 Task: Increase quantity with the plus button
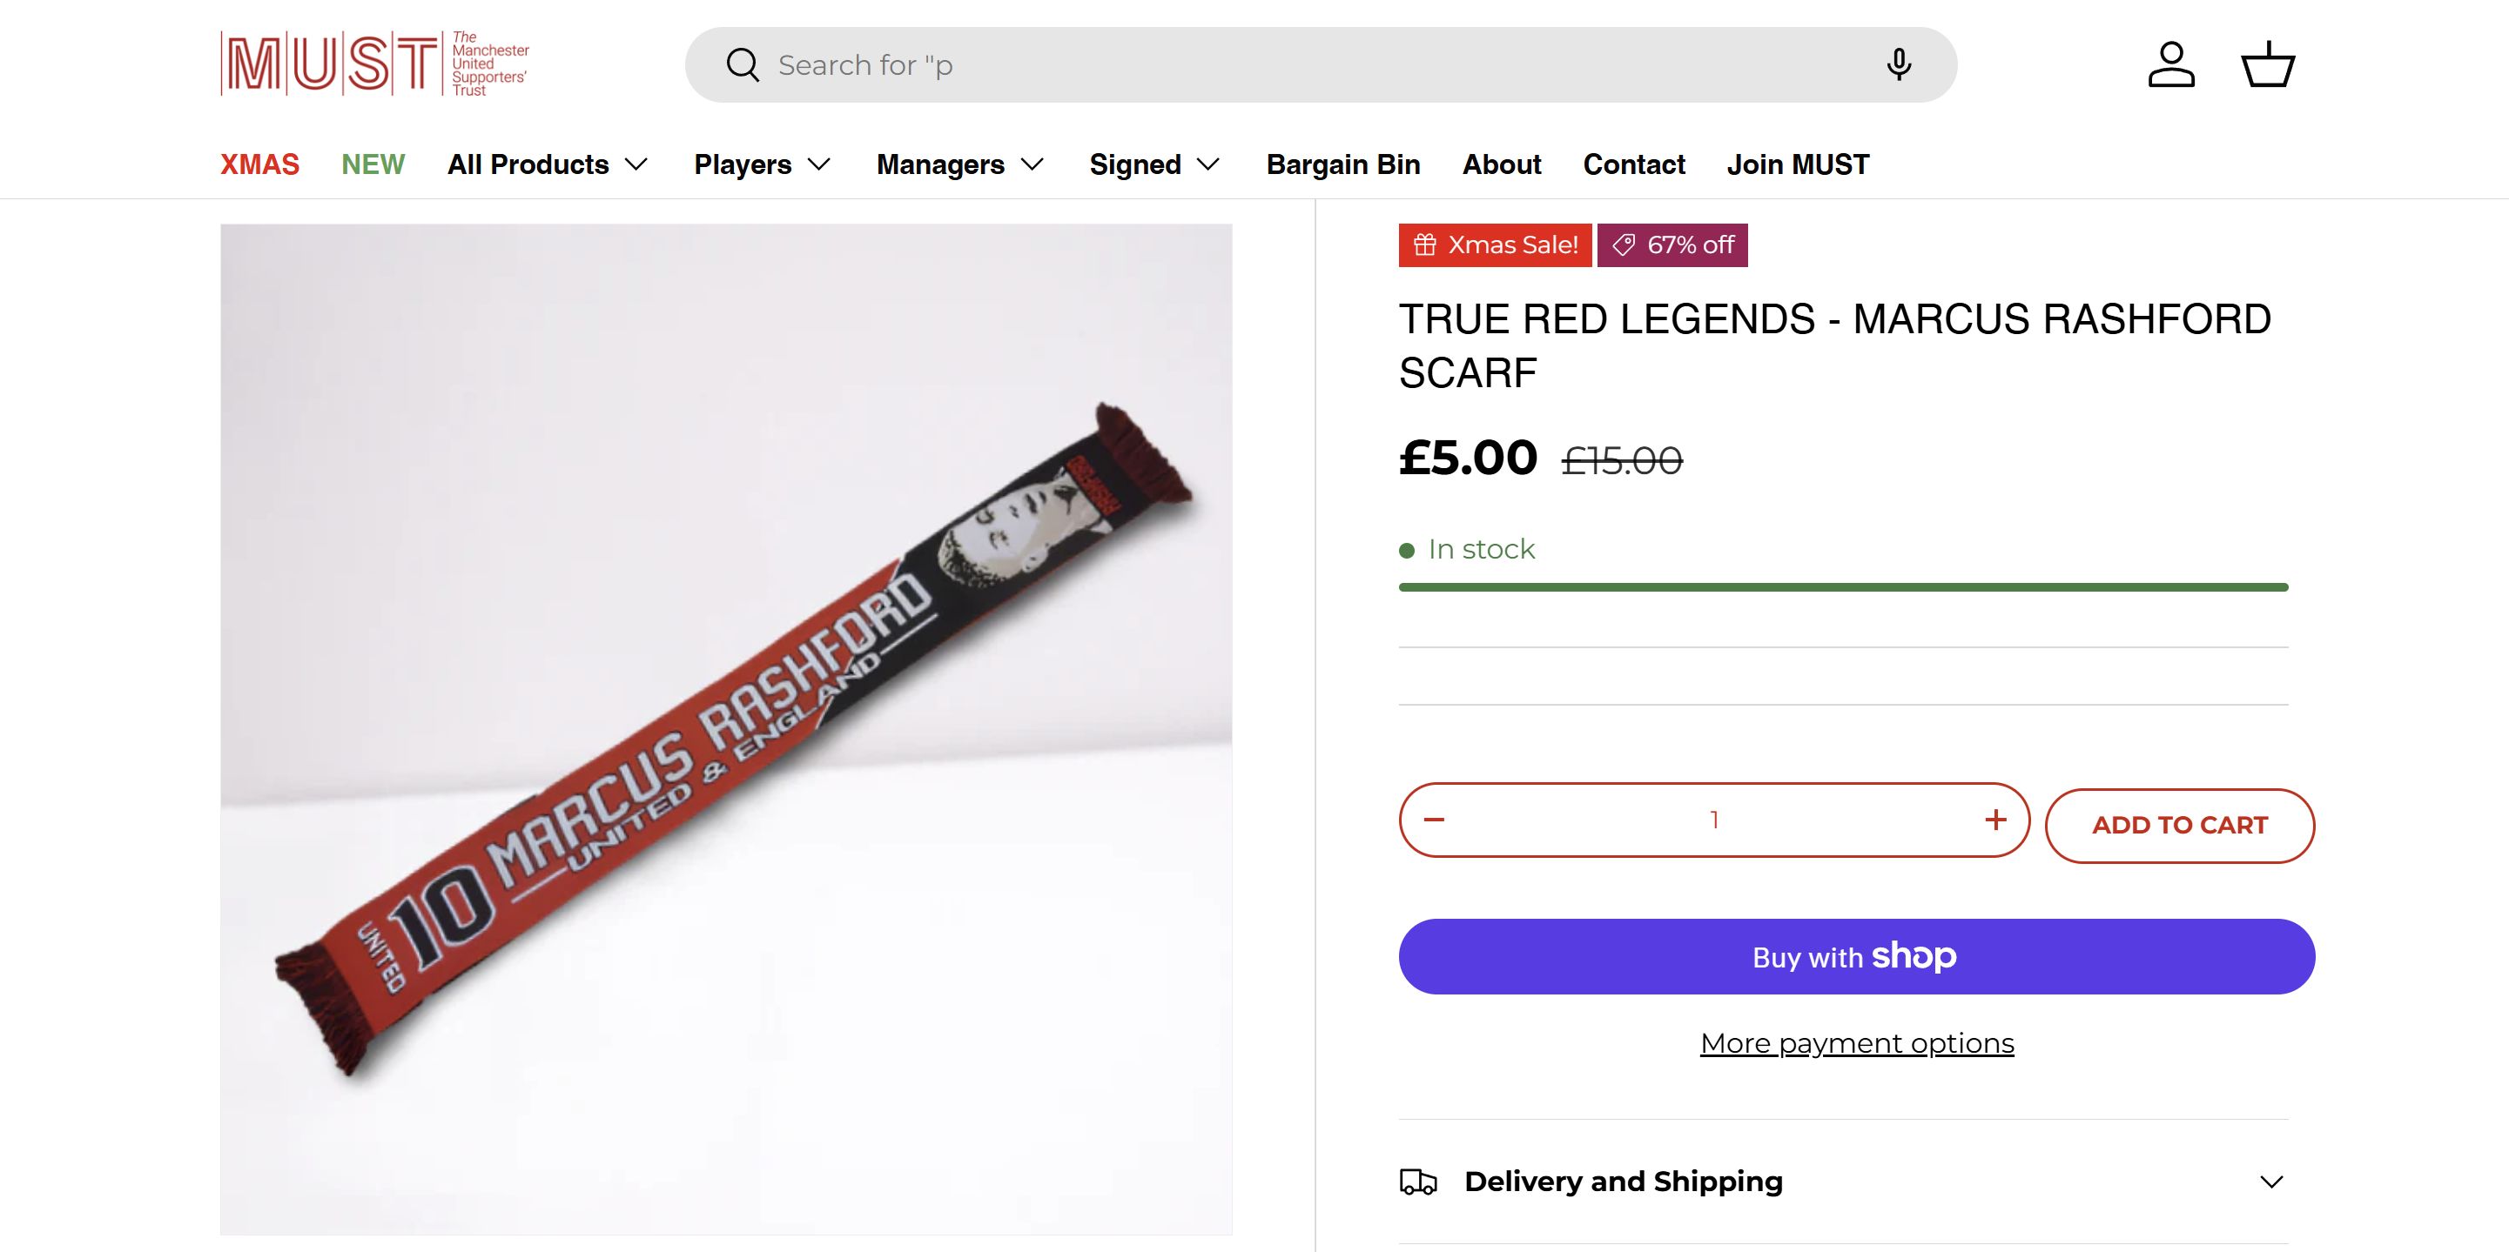(1995, 820)
